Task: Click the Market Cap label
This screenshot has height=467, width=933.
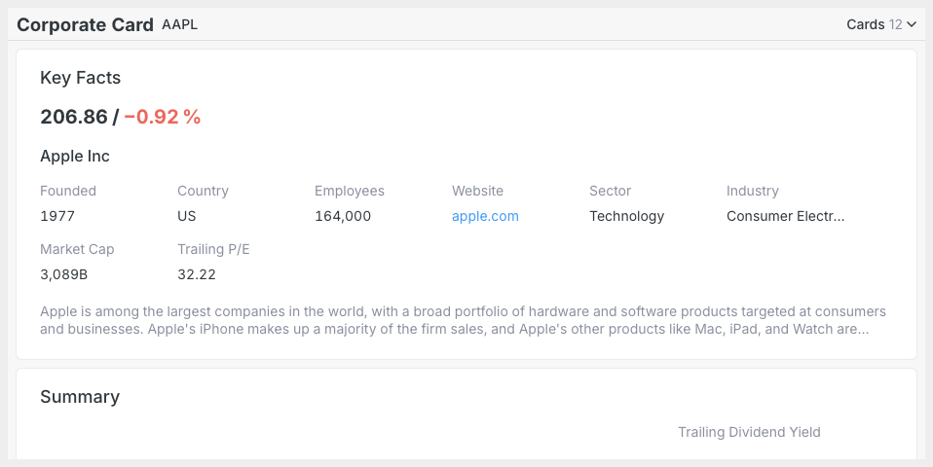Action: point(77,249)
